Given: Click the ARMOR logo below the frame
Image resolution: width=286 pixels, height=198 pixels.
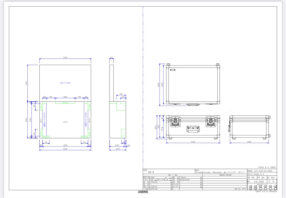Looking at the screenshot, I should coord(143,192).
